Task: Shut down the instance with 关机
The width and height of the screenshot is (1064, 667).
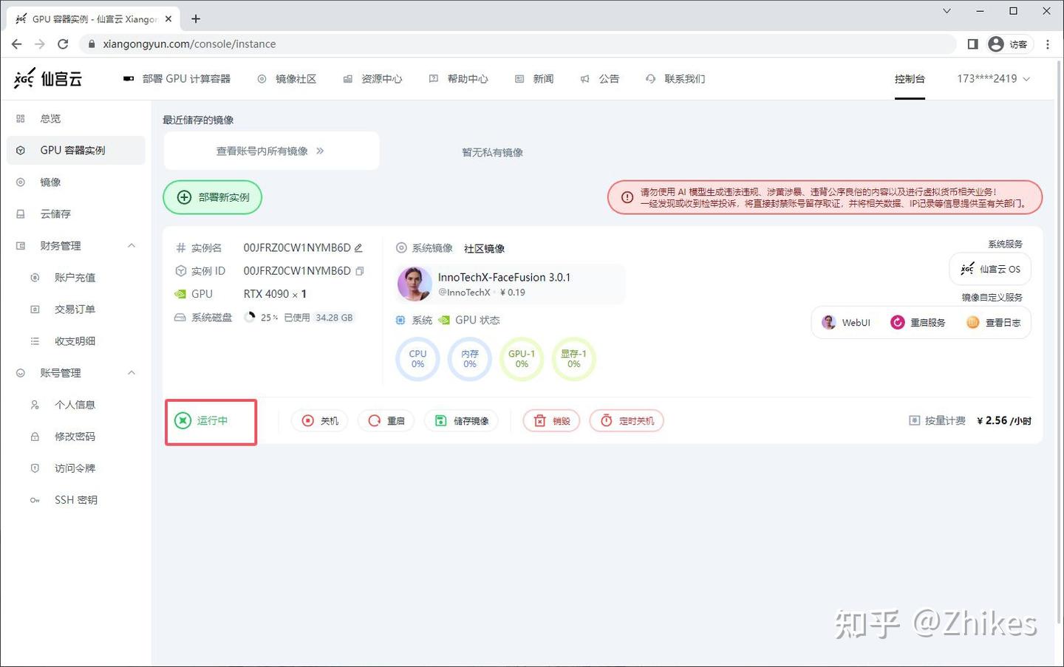Action: coord(319,421)
